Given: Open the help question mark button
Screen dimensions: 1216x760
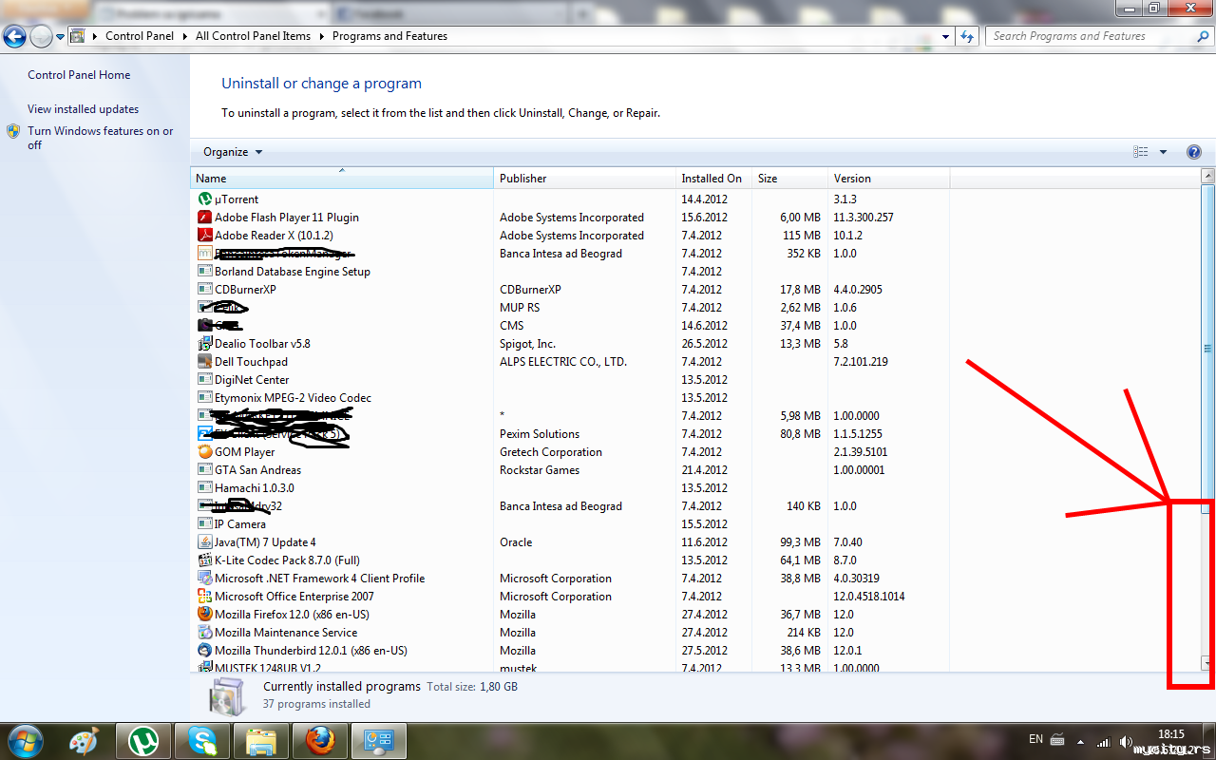Looking at the screenshot, I should point(1194,152).
